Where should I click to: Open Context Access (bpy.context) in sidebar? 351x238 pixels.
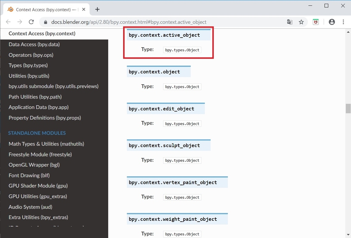point(42,34)
